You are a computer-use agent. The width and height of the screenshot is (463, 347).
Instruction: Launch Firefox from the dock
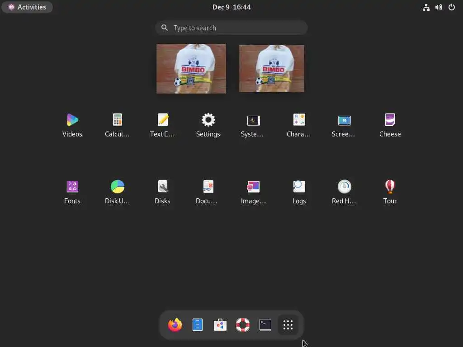click(175, 325)
